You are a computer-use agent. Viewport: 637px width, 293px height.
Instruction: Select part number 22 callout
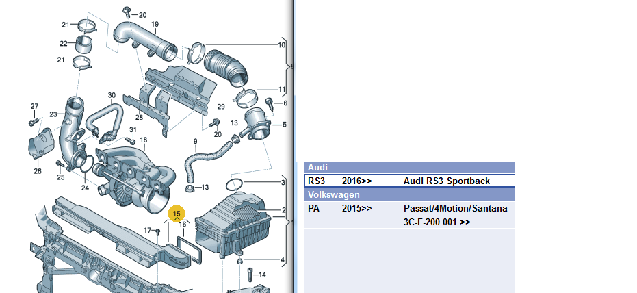pos(64,44)
